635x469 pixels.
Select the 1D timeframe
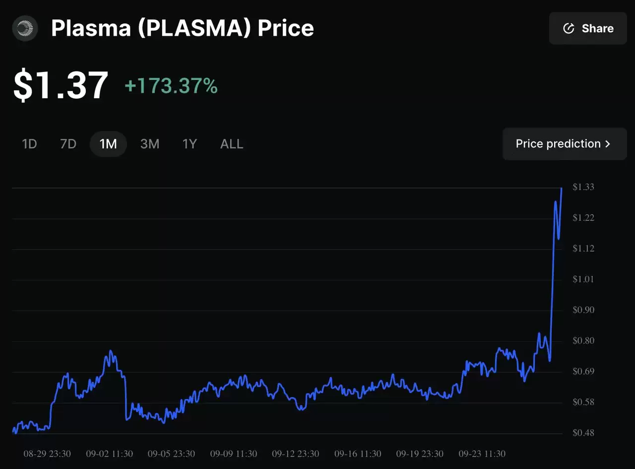(29, 144)
